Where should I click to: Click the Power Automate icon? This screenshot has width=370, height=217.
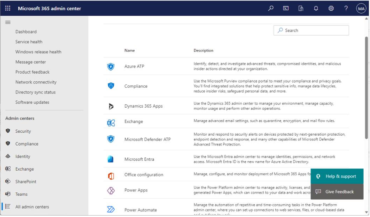pyautogui.click(x=111, y=209)
